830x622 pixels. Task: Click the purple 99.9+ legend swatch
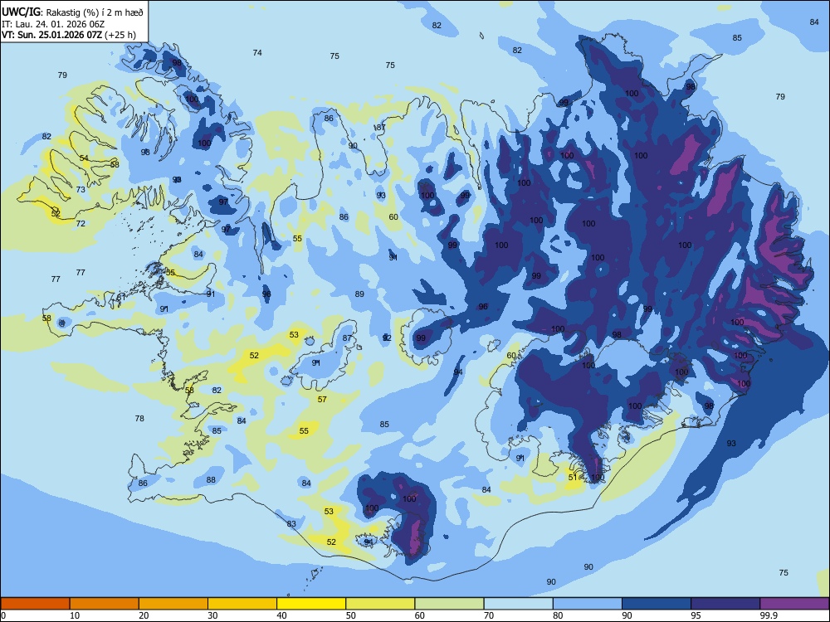[x=794, y=604]
